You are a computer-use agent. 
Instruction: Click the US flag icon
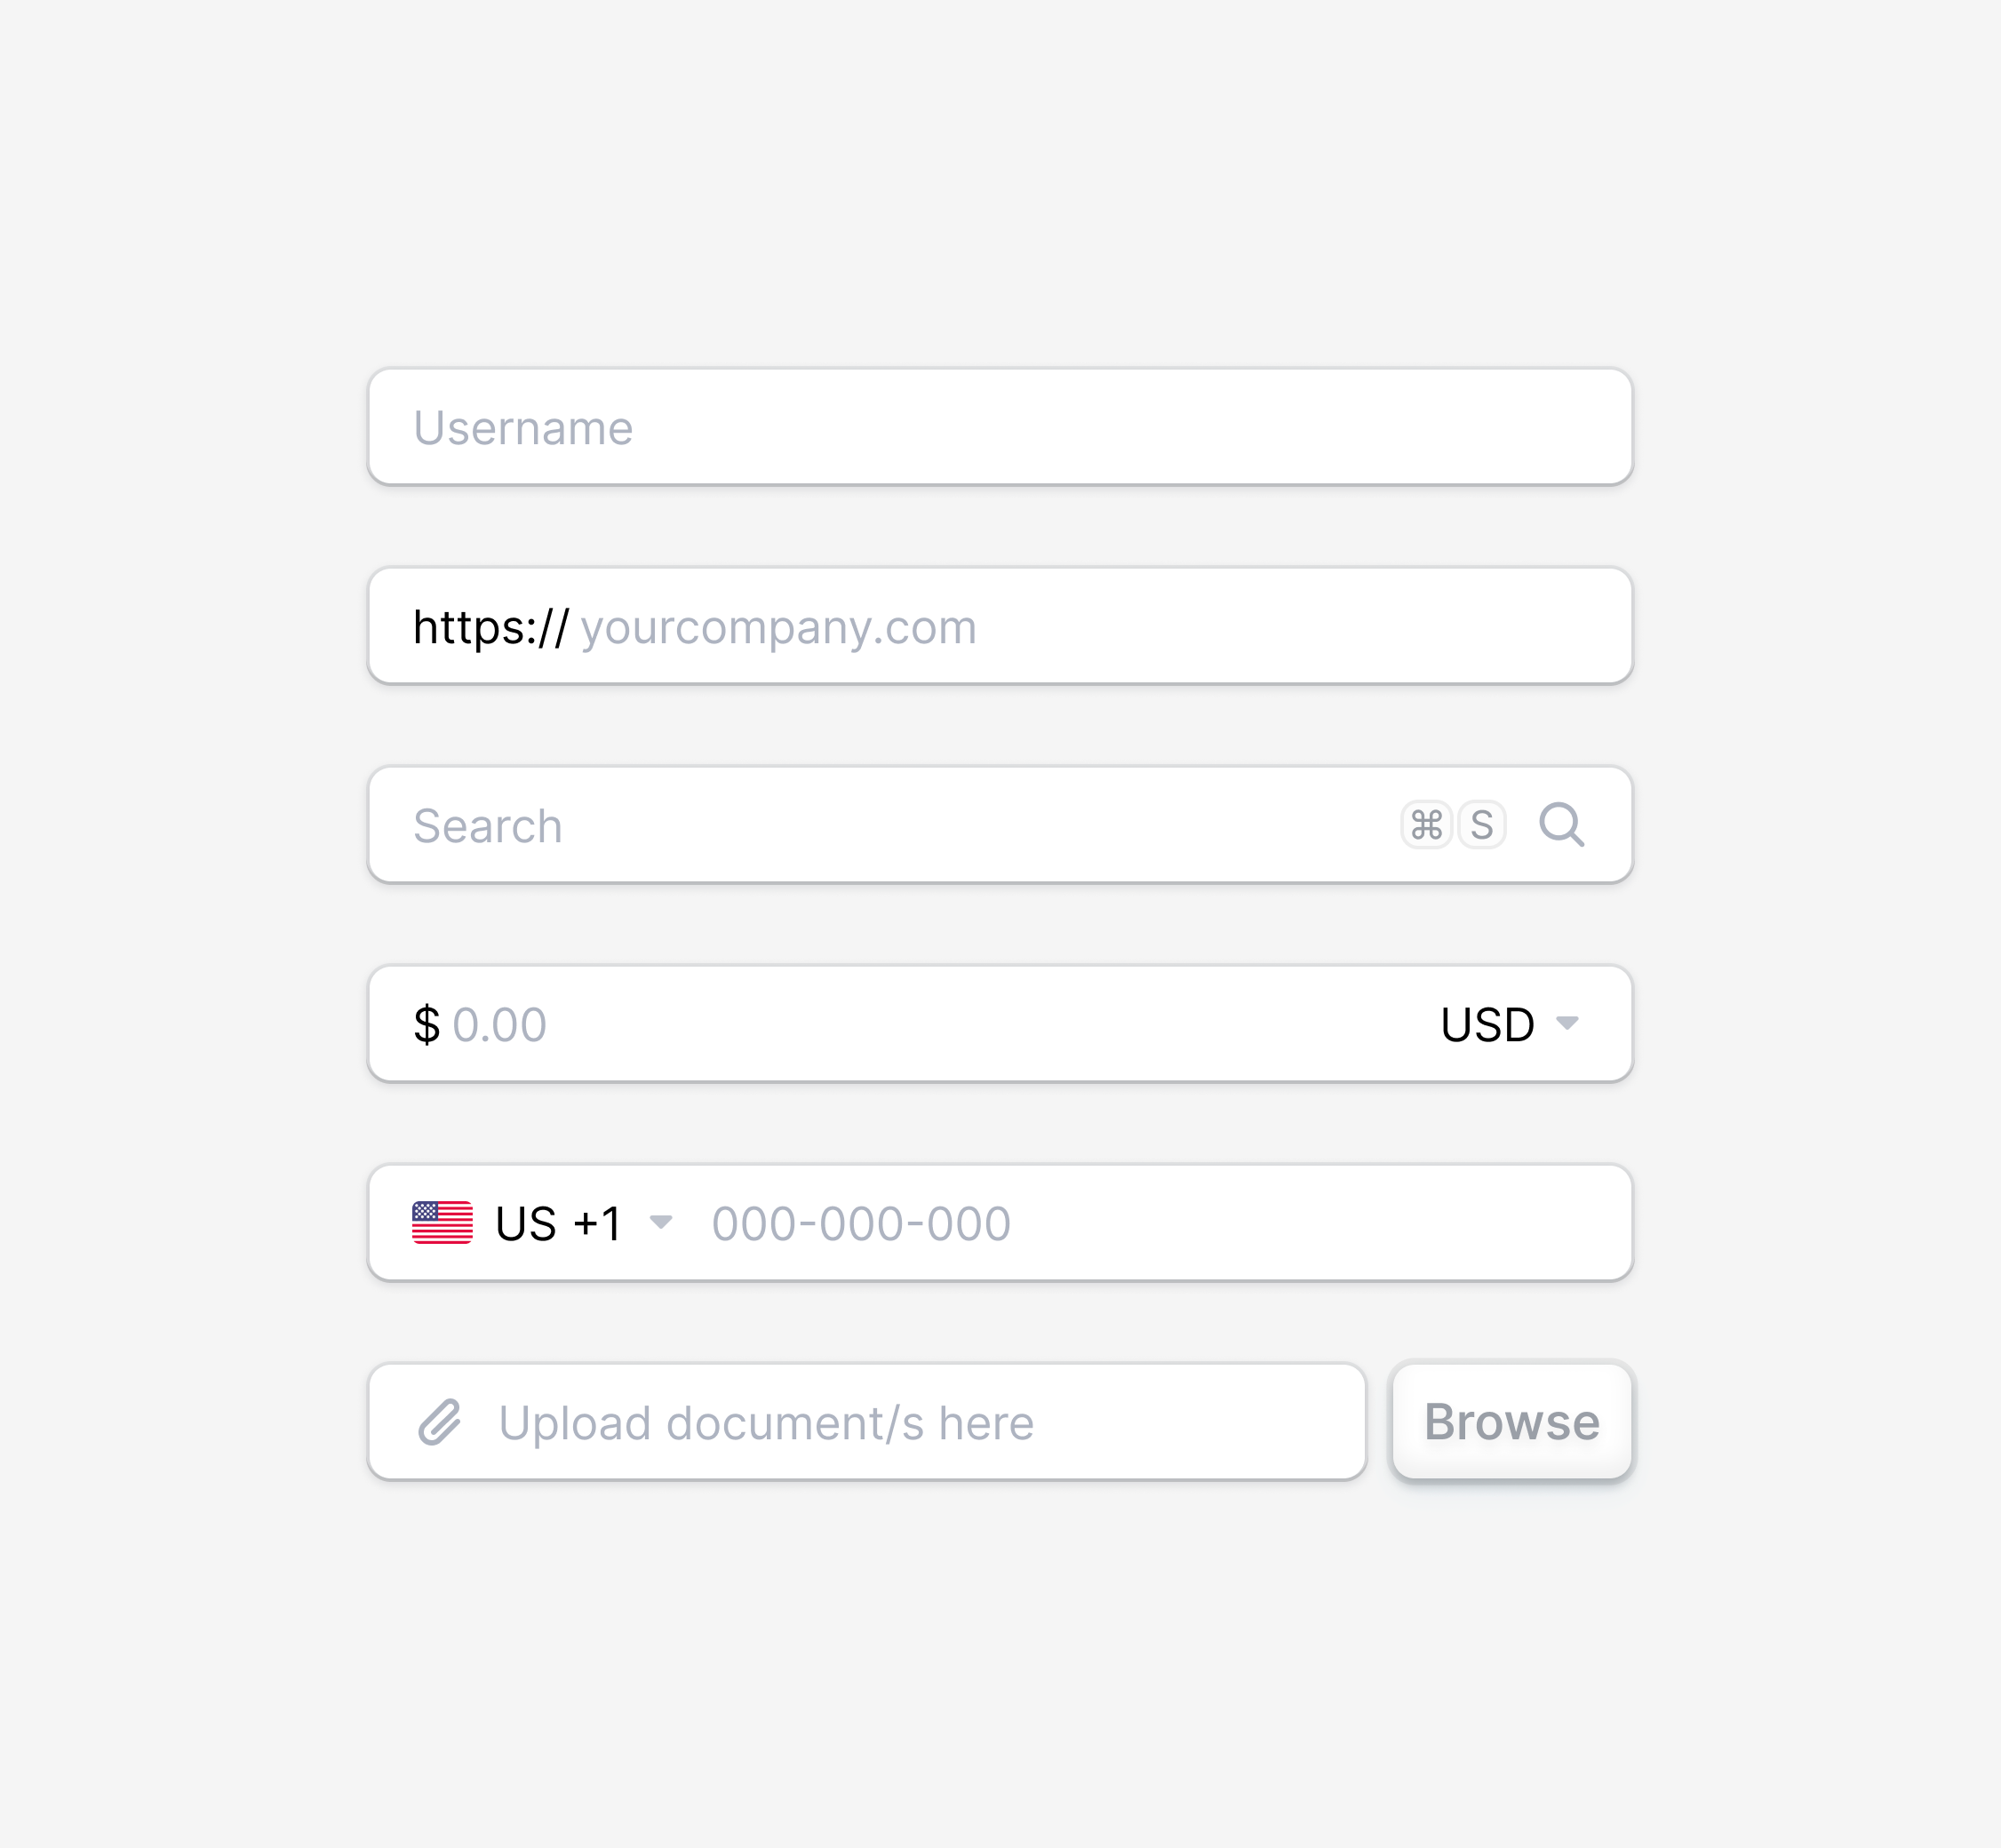442,1222
